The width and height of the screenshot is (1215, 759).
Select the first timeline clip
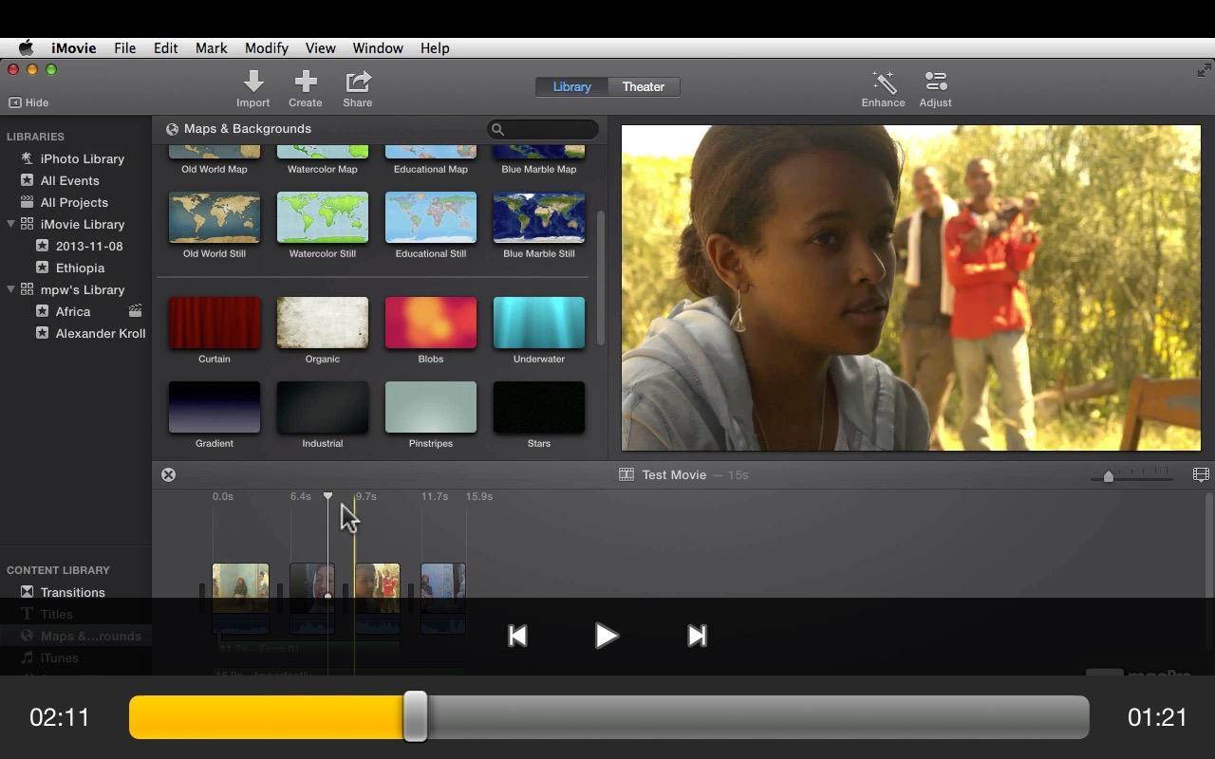pos(240,598)
